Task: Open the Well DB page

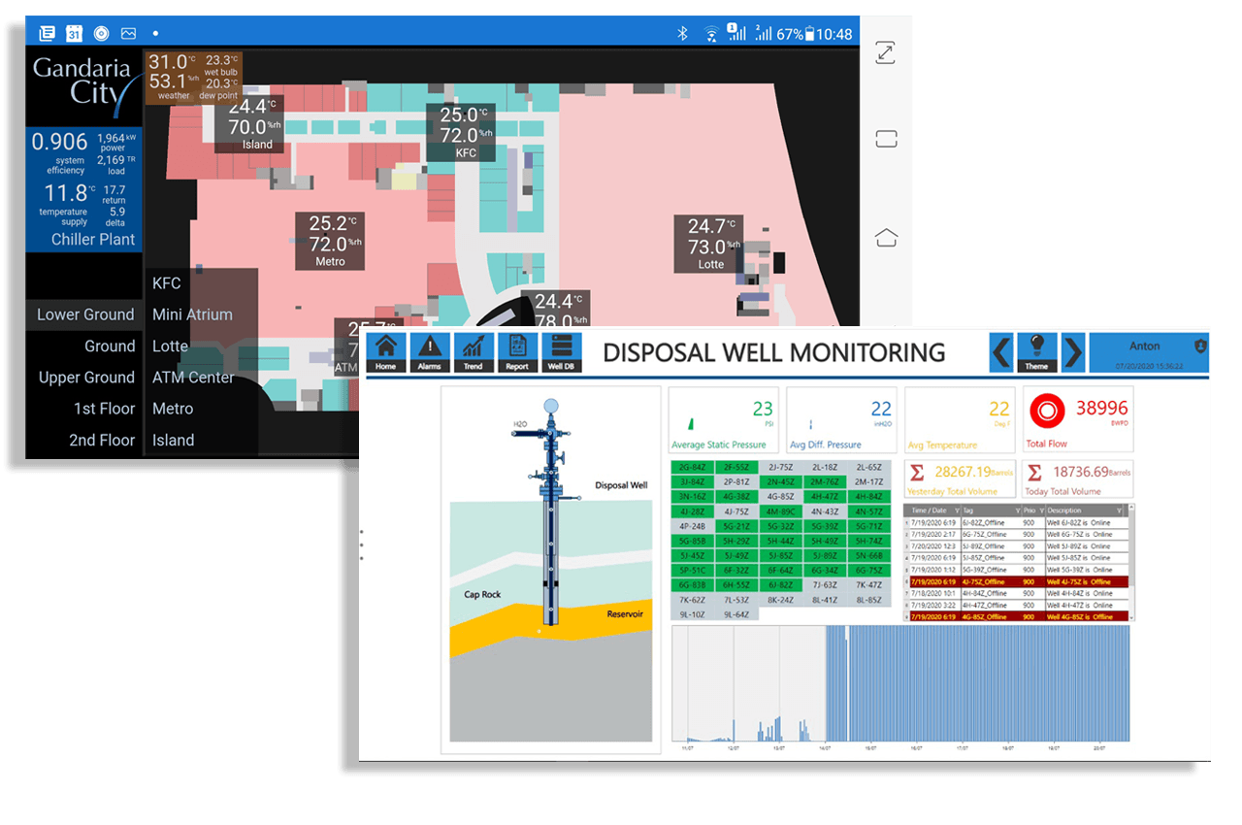Action: 561,351
